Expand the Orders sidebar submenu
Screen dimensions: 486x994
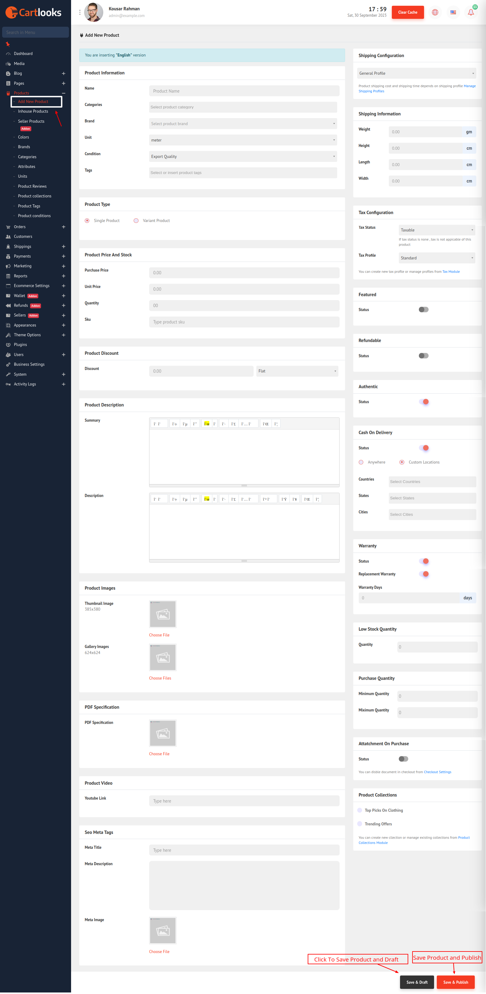coord(63,227)
